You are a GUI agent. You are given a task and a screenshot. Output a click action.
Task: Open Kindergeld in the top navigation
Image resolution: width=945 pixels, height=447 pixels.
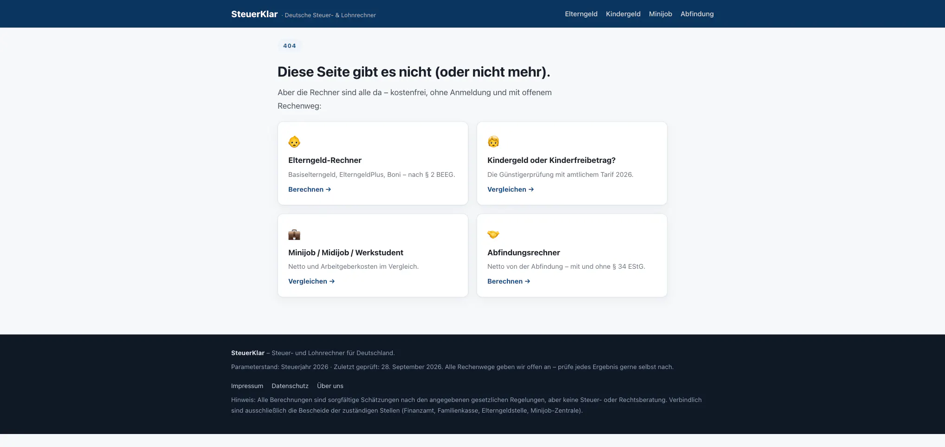pos(623,14)
